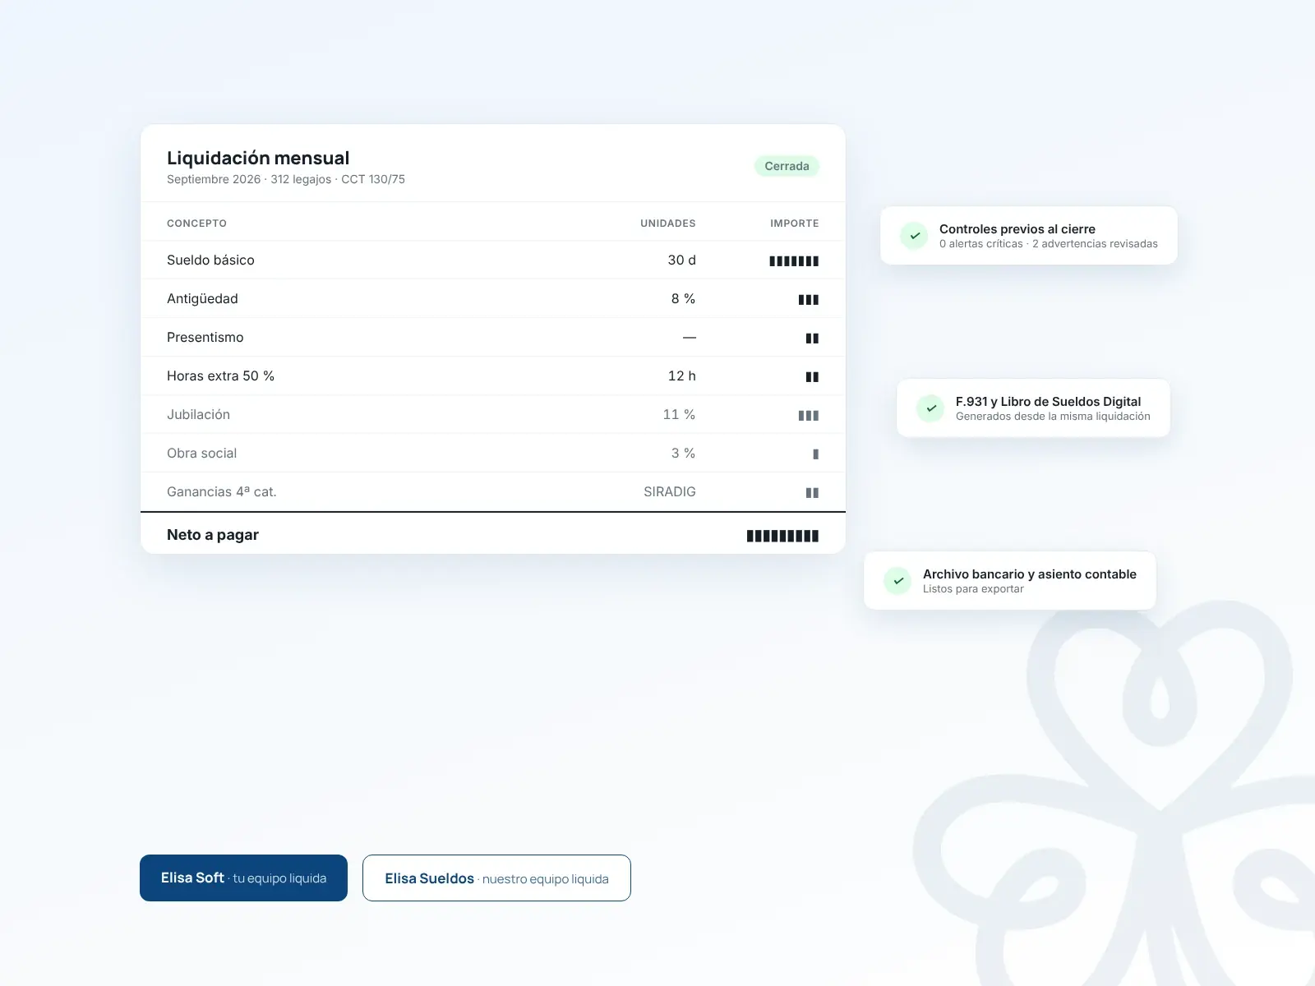This screenshot has height=986, width=1315.
Task: Click the masked Sueldo básico amount
Action: point(794,261)
